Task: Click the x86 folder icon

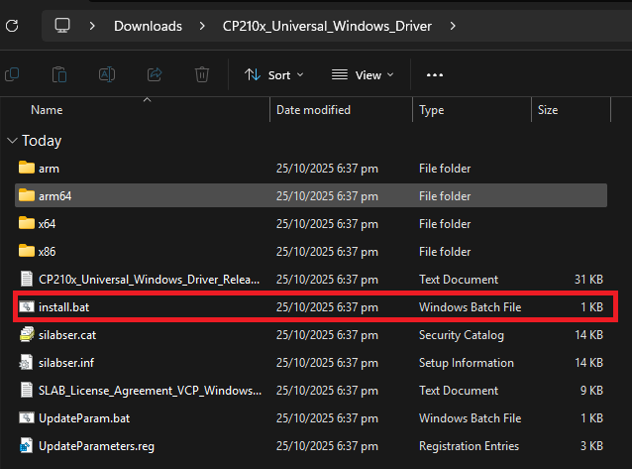Action: point(27,251)
